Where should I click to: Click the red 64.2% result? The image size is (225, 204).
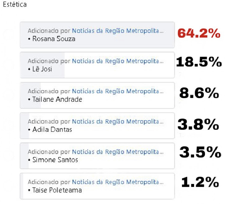[199, 34]
